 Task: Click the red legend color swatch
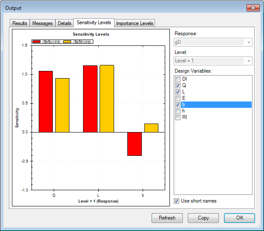37,42
